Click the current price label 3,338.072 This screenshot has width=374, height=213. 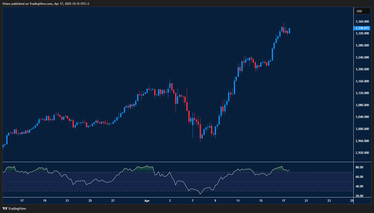362,28
